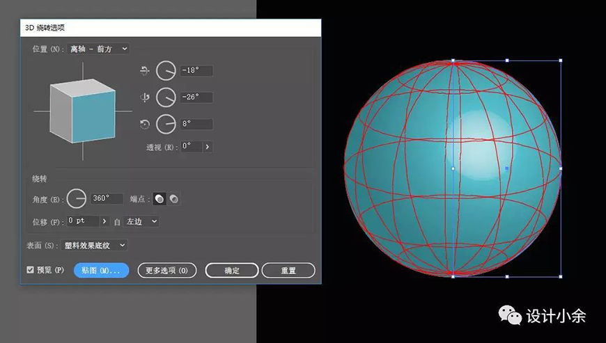This screenshot has width=606, height=343.
Task: Select the hollow cap endpoint icon
Action: (x=174, y=199)
